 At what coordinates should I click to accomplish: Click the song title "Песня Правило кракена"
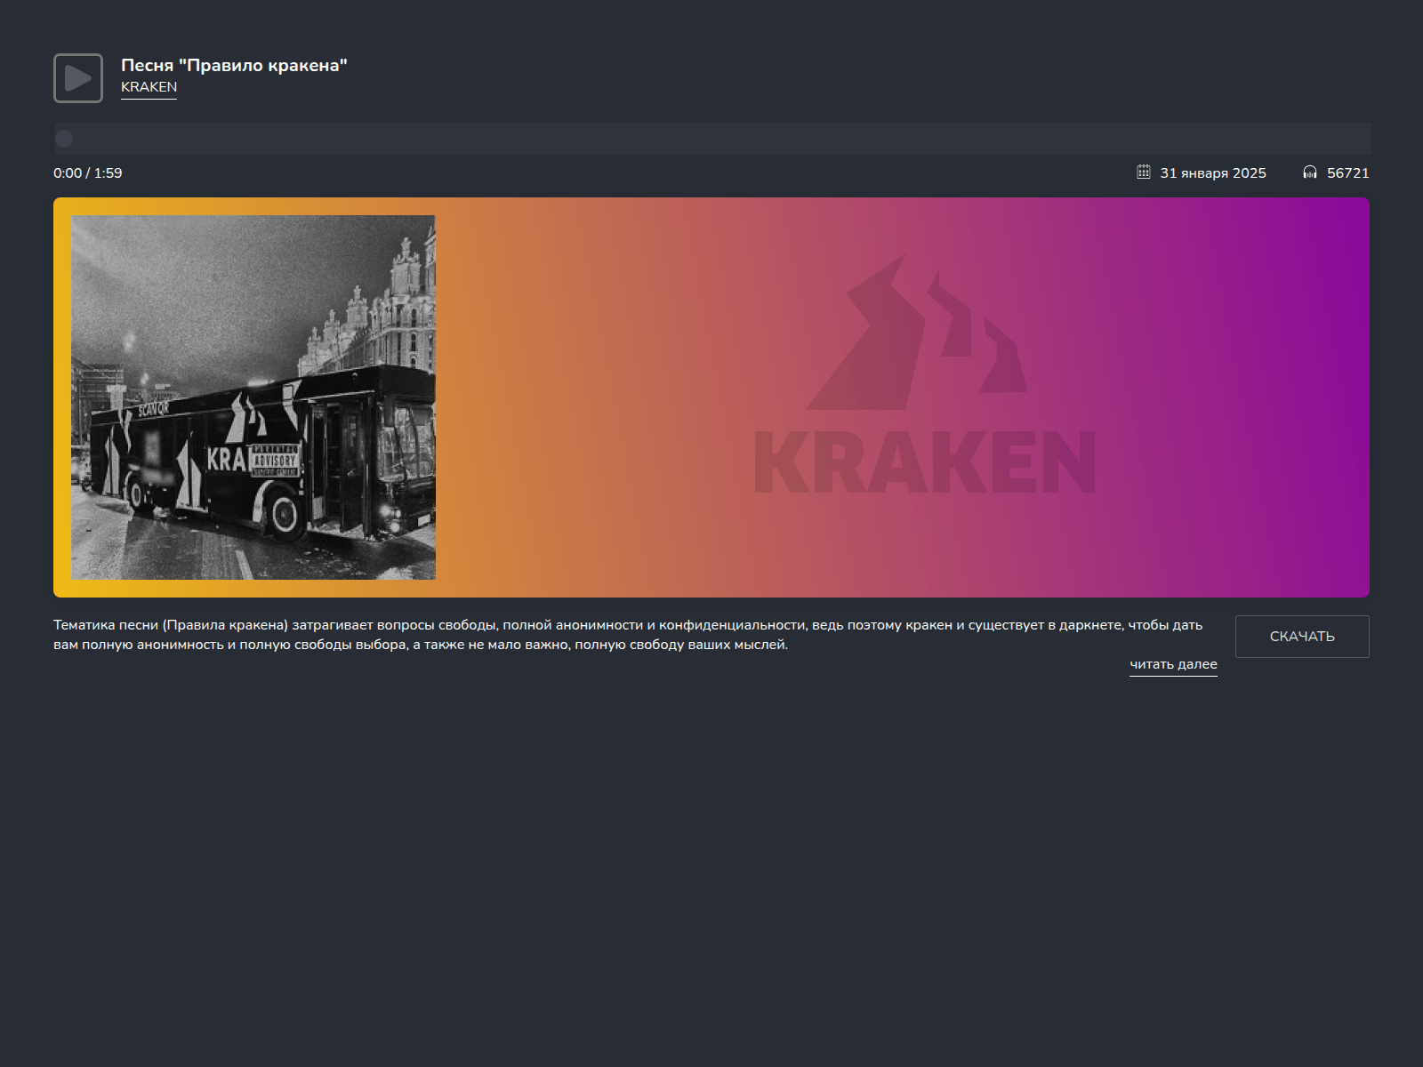click(234, 65)
